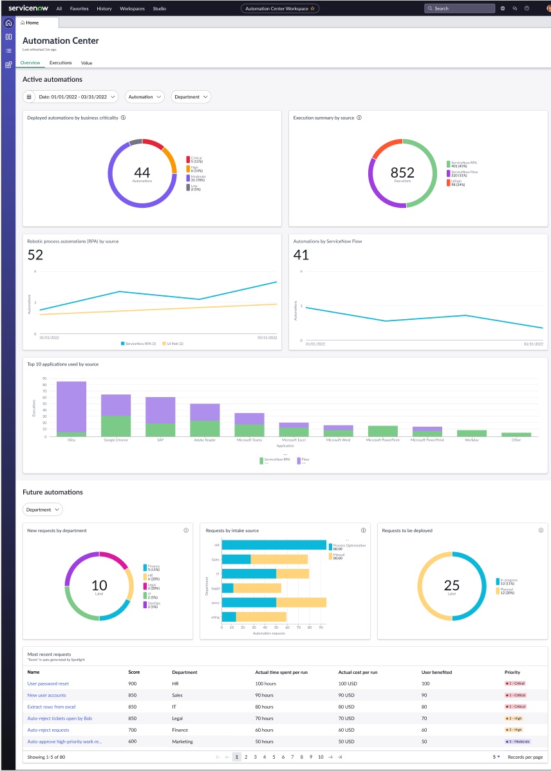Viewport: 551px width, 771px height.
Task: Open the Department filter under Future automations
Action: tap(42, 510)
